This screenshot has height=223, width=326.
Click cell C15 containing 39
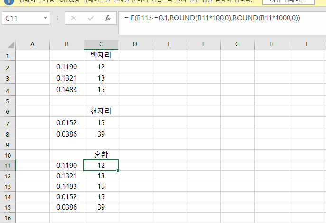click(101, 207)
